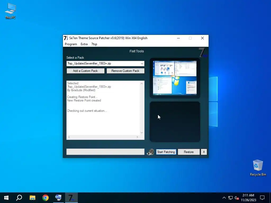Expand the Select a Pack dropdown
Screen dimensions: 271x203
(142, 63)
